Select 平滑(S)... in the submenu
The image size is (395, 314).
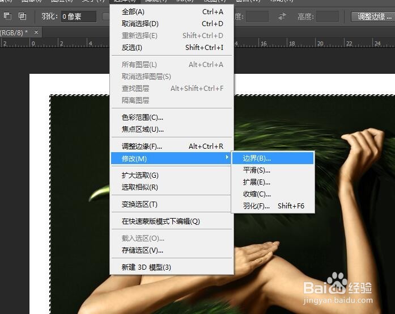273,170
